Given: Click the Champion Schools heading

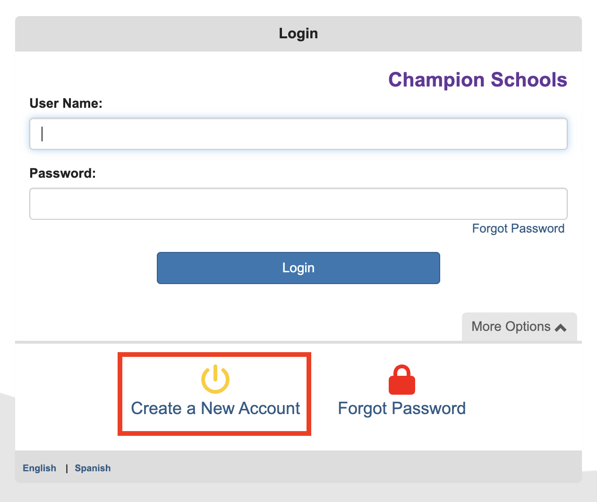Looking at the screenshot, I should (478, 80).
